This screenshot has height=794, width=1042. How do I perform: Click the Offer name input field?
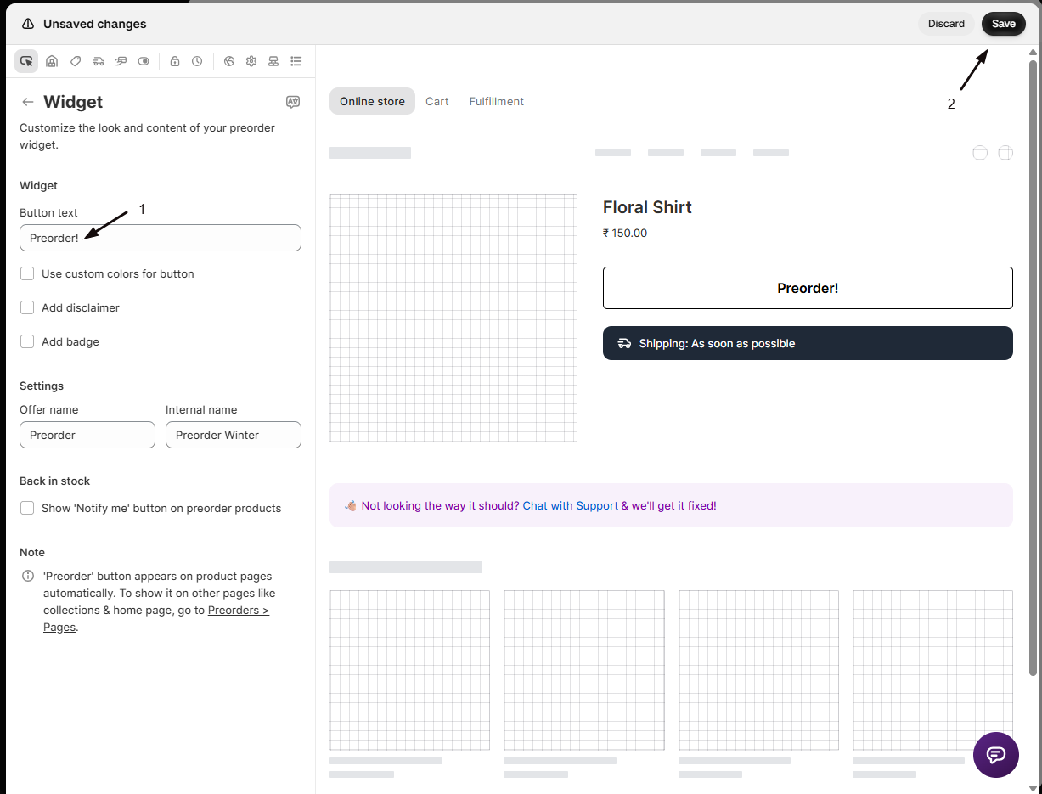point(87,435)
